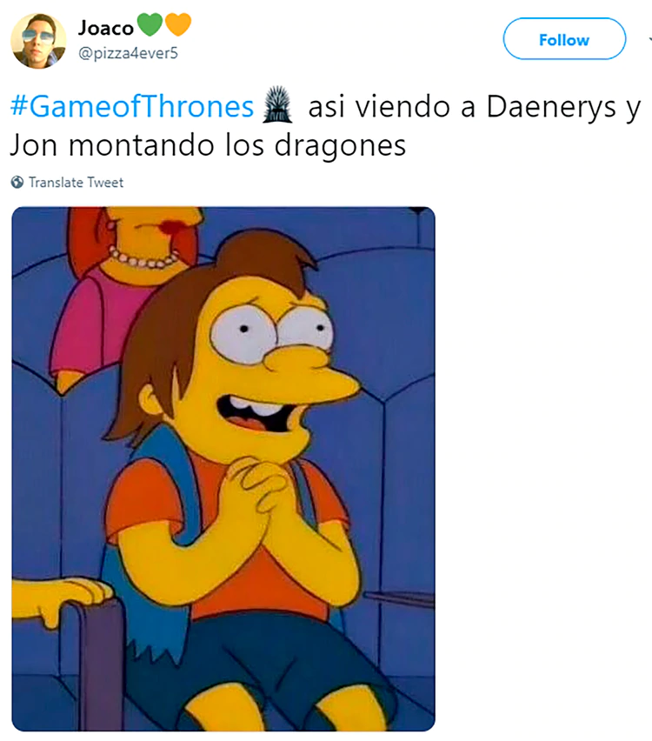Click the globe icon beside Translate Tweet
Screen dimensions: 652x741
17,182
